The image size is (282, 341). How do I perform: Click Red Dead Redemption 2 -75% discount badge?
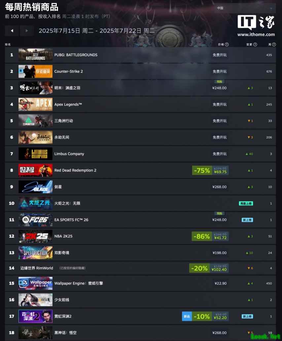[x=202, y=170]
